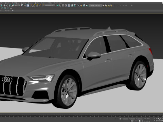Open the Civil View menu
This screenshot has width=163, height=122.
[50, 3]
